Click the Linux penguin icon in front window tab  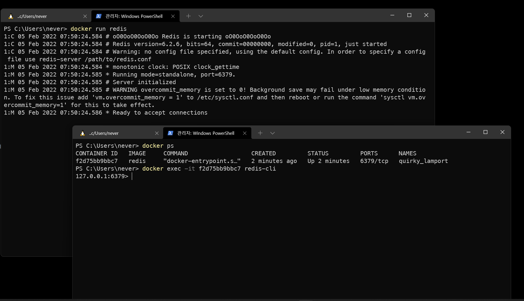point(83,133)
